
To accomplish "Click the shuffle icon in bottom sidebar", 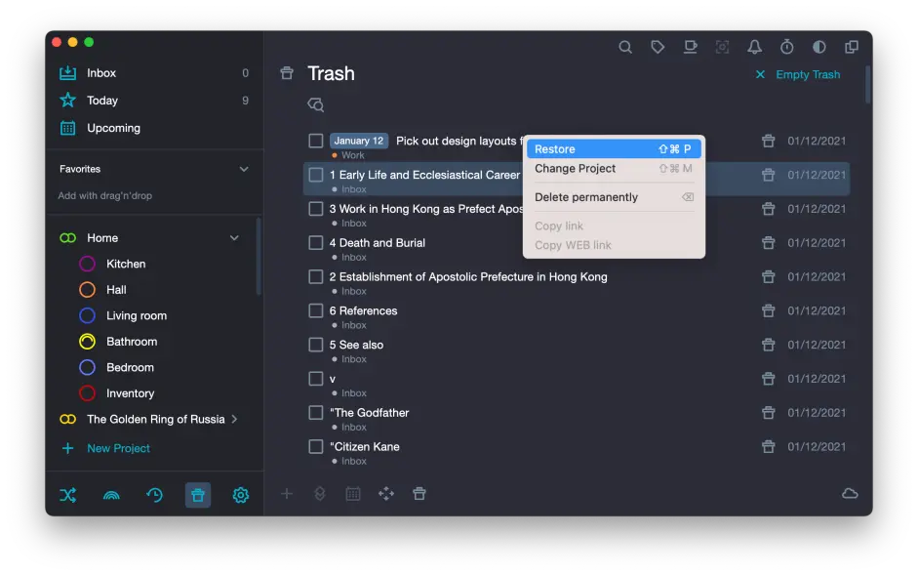I will point(67,495).
